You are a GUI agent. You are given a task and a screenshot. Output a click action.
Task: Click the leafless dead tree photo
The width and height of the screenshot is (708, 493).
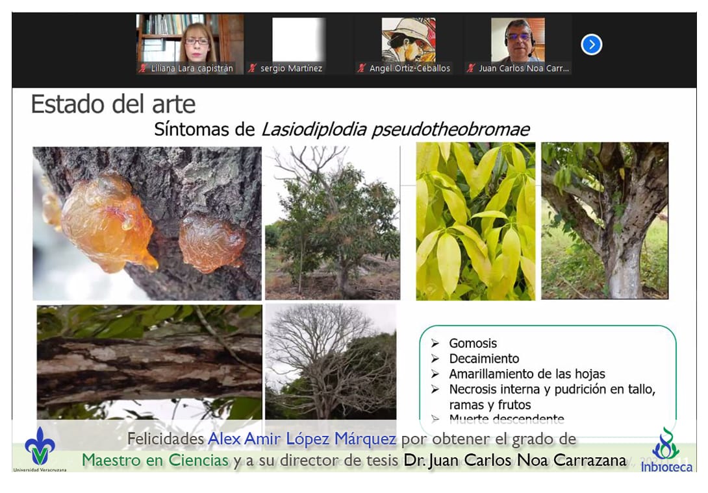[x=330, y=361]
